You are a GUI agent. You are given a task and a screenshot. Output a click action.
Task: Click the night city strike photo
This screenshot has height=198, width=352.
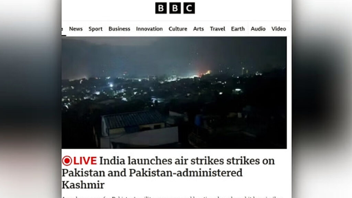pyautogui.click(x=174, y=92)
